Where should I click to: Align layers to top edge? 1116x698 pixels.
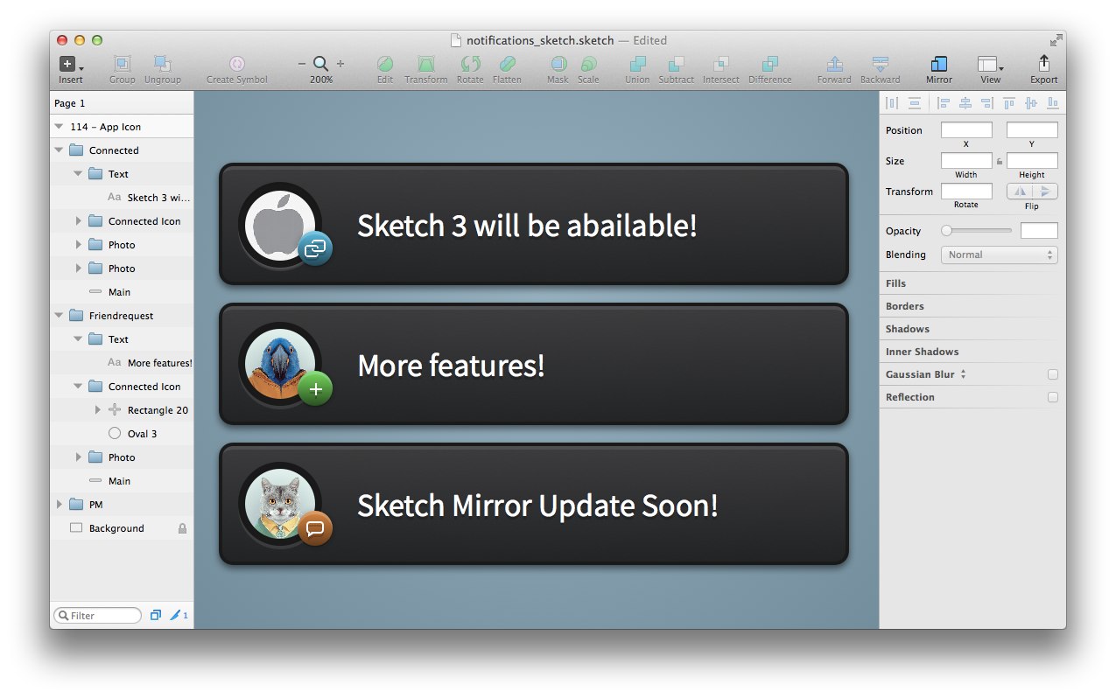[1009, 103]
